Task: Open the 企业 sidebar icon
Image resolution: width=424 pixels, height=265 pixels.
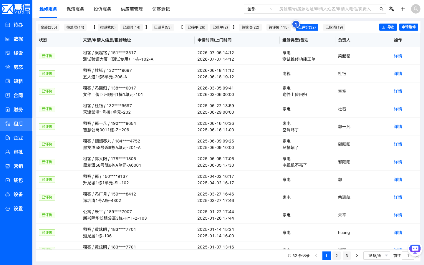Action: (8, 138)
